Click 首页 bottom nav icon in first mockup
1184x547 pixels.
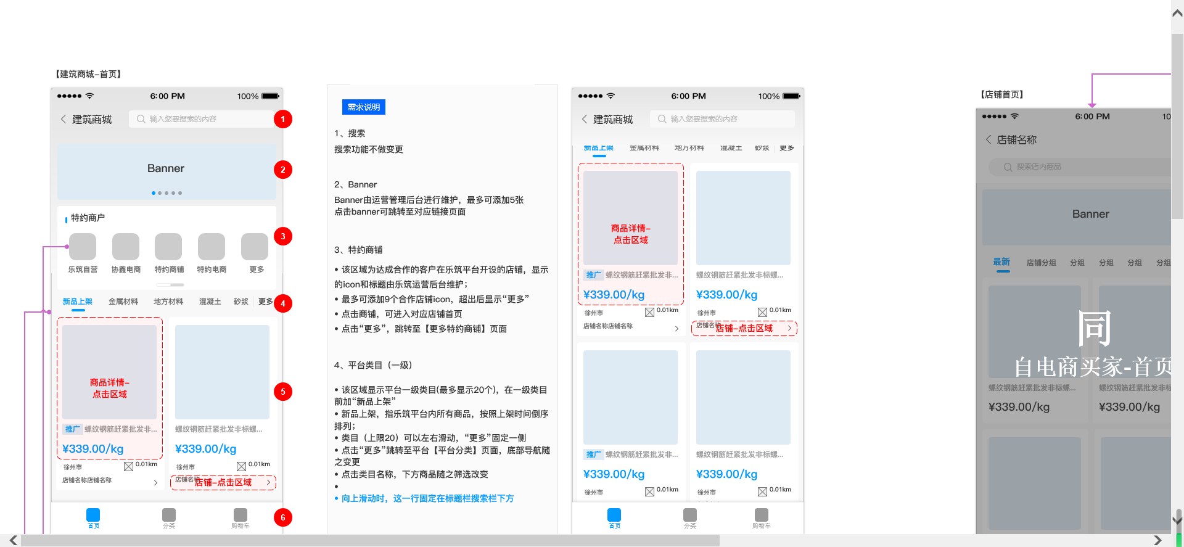(93, 514)
